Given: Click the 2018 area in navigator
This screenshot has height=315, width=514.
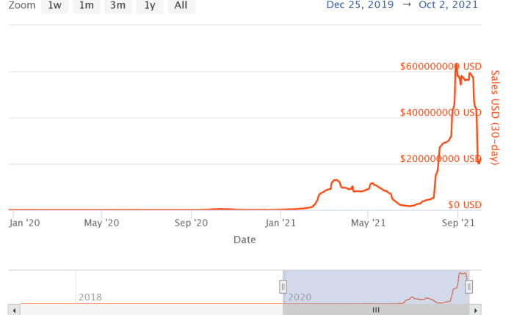Looking at the screenshot, I should (90, 297).
